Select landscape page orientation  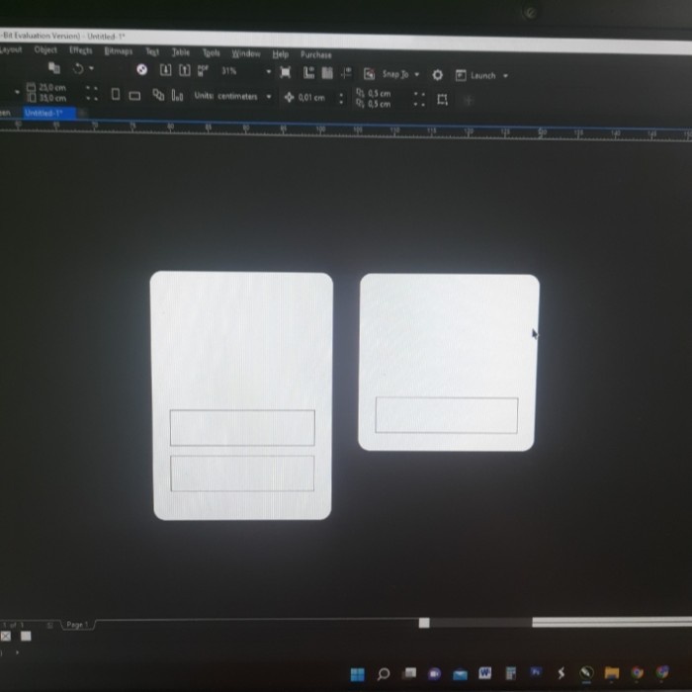pos(134,96)
